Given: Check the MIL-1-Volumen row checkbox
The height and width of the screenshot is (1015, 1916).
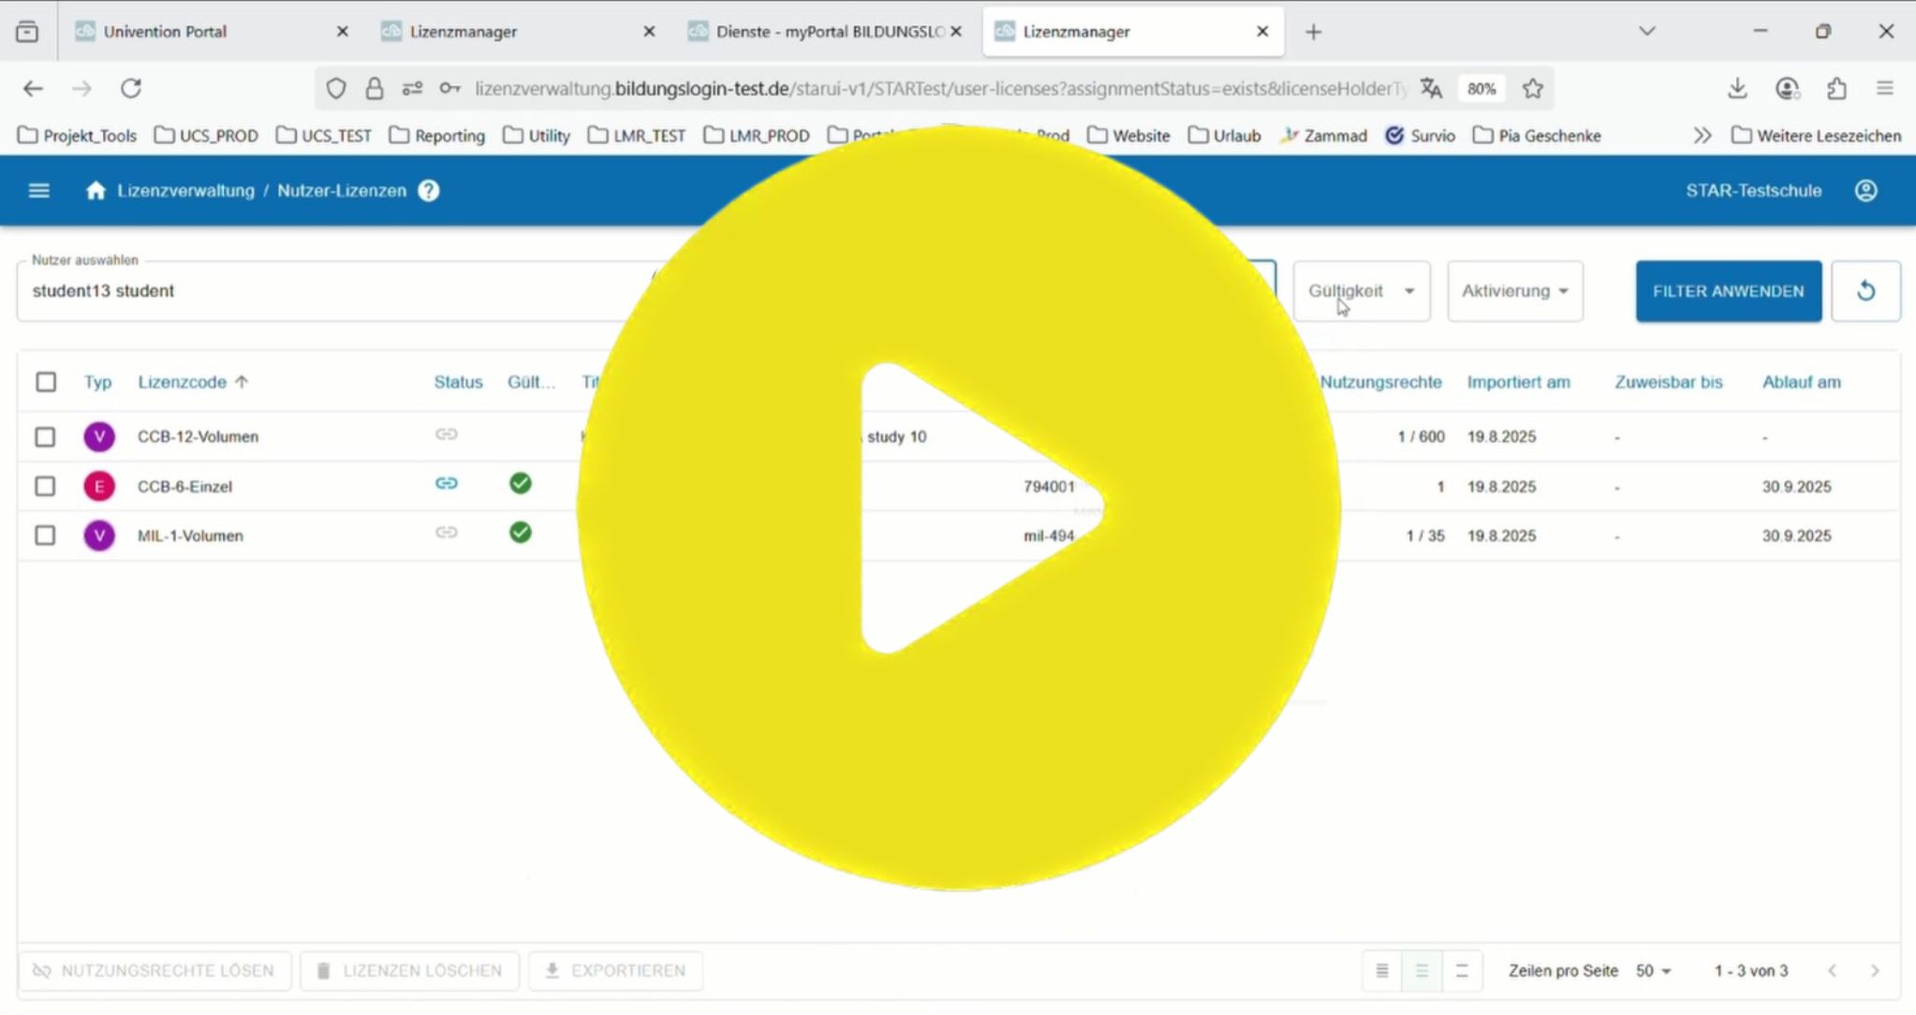Looking at the screenshot, I should 45,536.
